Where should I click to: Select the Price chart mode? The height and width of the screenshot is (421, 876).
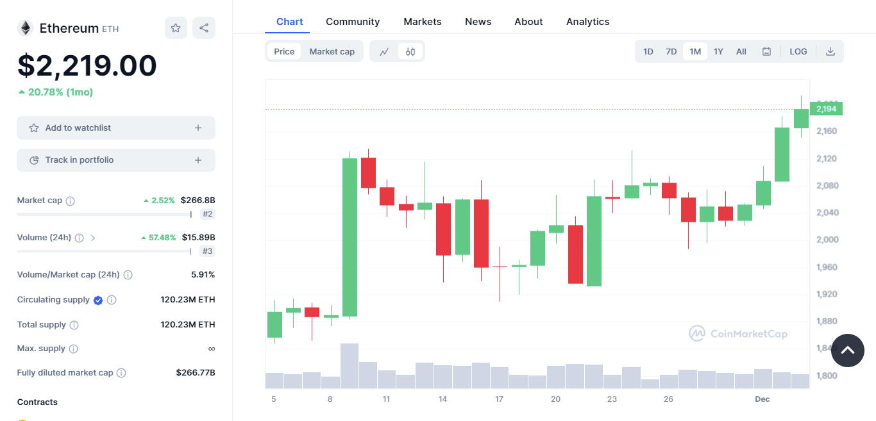pos(284,51)
